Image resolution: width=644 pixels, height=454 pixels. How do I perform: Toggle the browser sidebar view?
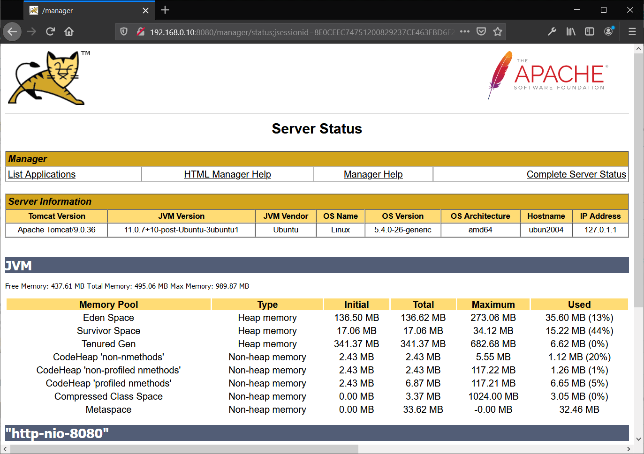[590, 32]
